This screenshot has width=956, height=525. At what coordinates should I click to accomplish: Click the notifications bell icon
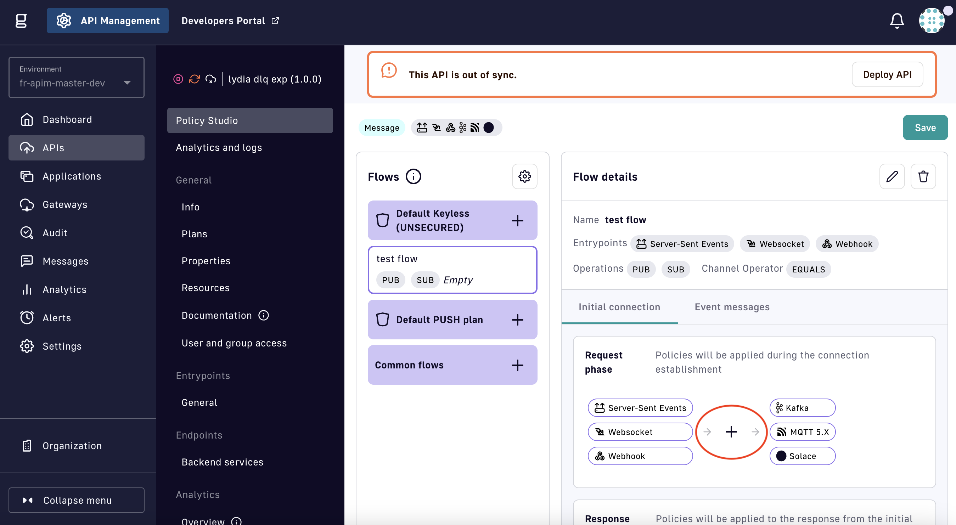(x=896, y=21)
